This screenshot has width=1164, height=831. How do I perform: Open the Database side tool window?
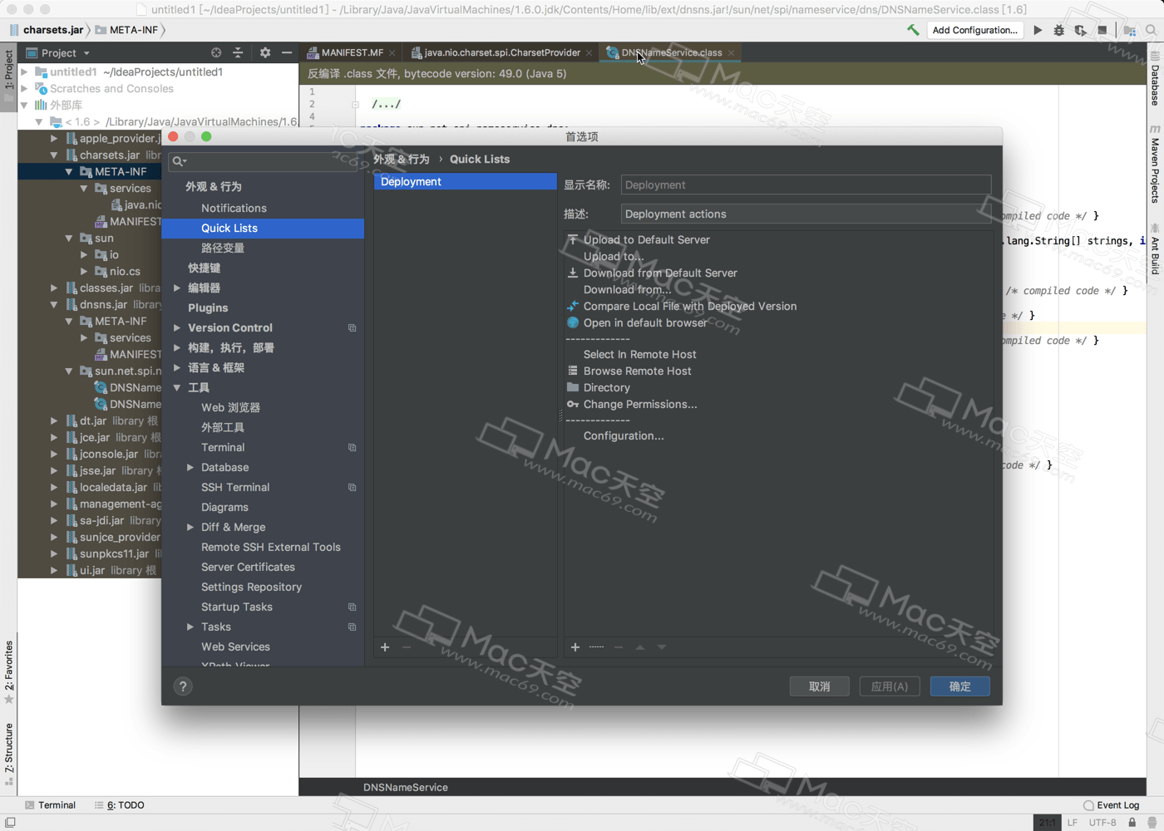[x=1155, y=79]
